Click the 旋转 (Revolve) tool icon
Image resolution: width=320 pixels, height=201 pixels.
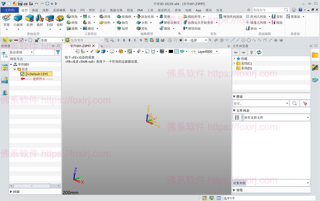40,19
